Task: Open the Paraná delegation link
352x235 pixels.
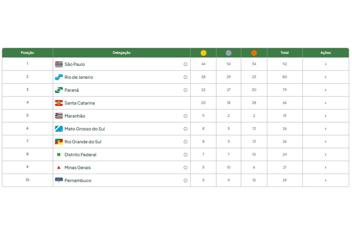Action: point(71,90)
